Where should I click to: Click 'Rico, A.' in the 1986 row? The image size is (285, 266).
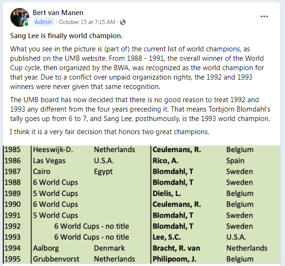(x=166, y=161)
